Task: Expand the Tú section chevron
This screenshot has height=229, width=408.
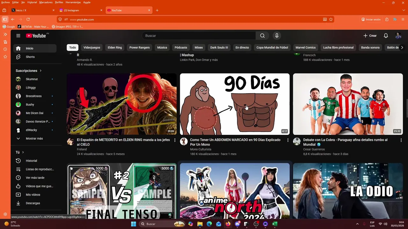Action: click(23, 152)
